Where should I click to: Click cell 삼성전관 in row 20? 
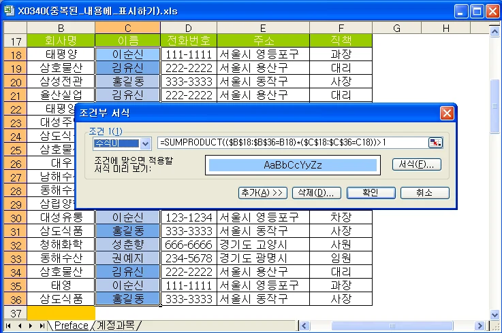point(61,82)
